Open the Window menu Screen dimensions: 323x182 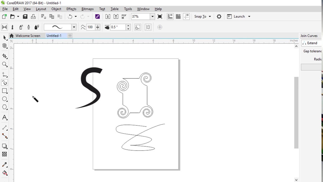pos(143,9)
